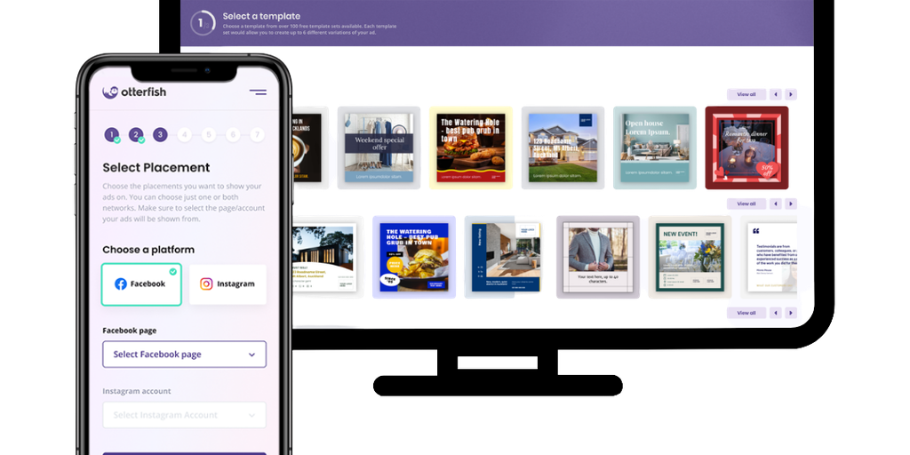This screenshot has width=910, height=455.
Task: Select the Instagram platform card
Action: [227, 284]
